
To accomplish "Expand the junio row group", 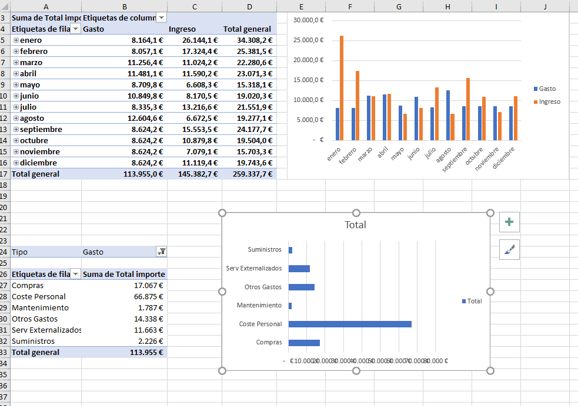I will coord(16,96).
